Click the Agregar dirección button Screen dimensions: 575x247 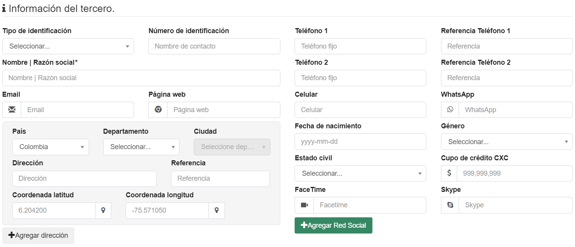[x=38, y=235]
